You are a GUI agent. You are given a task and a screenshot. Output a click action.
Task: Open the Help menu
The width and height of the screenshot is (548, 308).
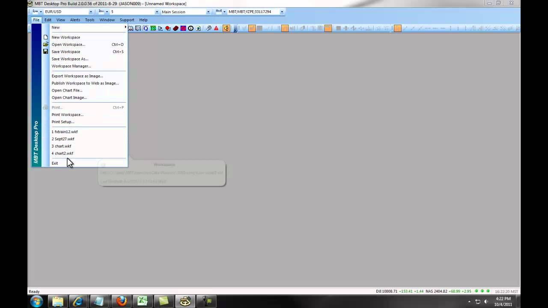click(143, 20)
